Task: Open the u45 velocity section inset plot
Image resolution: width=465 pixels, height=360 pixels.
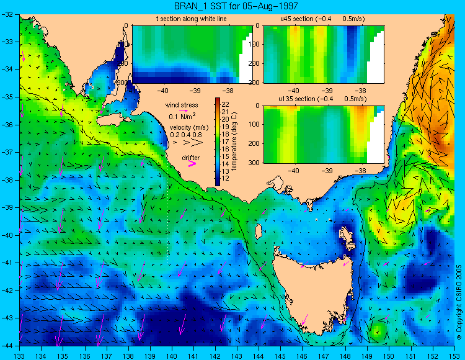Action: tap(324, 55)
